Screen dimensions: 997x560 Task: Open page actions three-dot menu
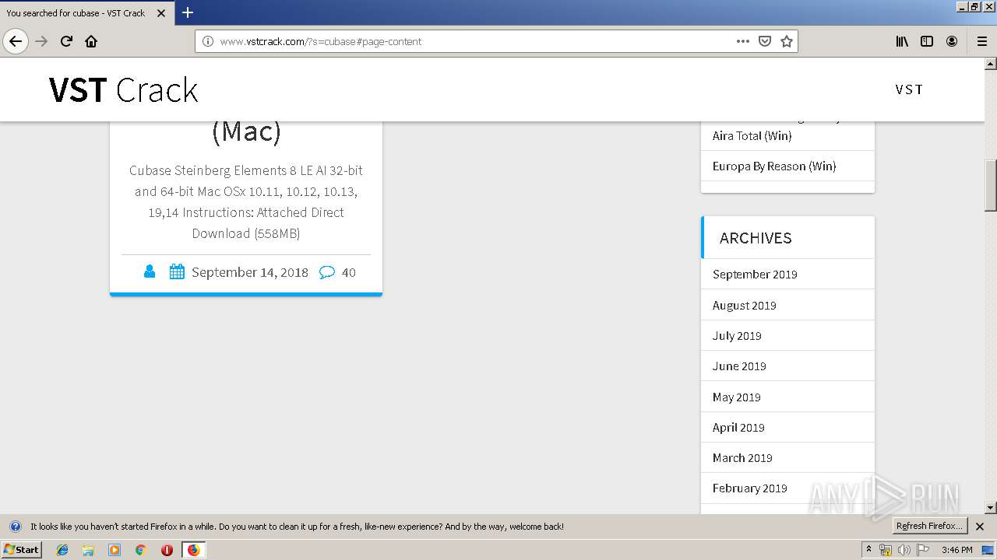(743, 41)
